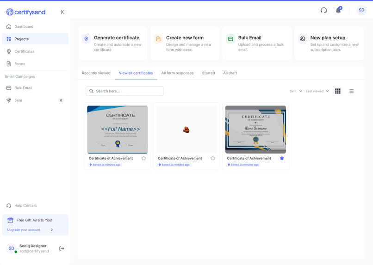Click the SD avatar in sidebar footer
This screenshot has height=265, width=373.
pyautogui.click(x=12, y=248)
